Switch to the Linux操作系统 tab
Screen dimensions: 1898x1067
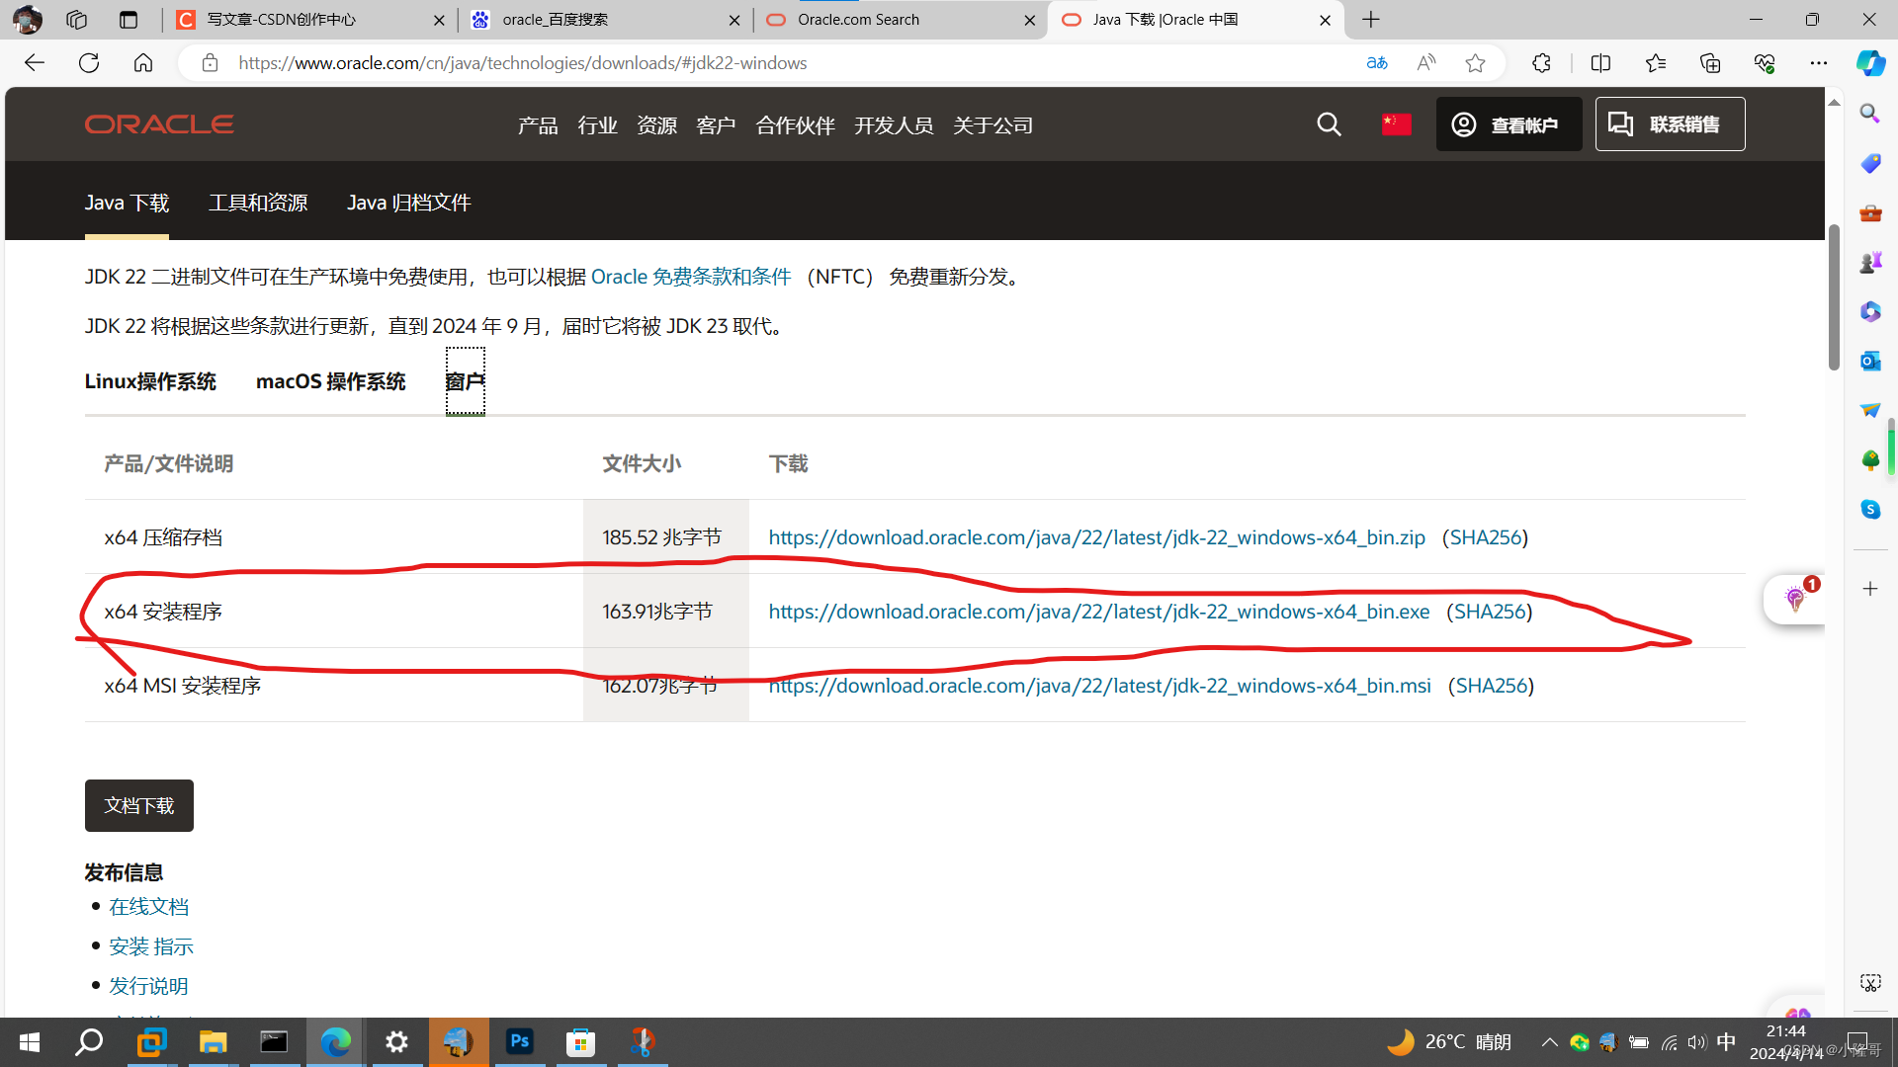pyautogui.click(x=150, y=381)
